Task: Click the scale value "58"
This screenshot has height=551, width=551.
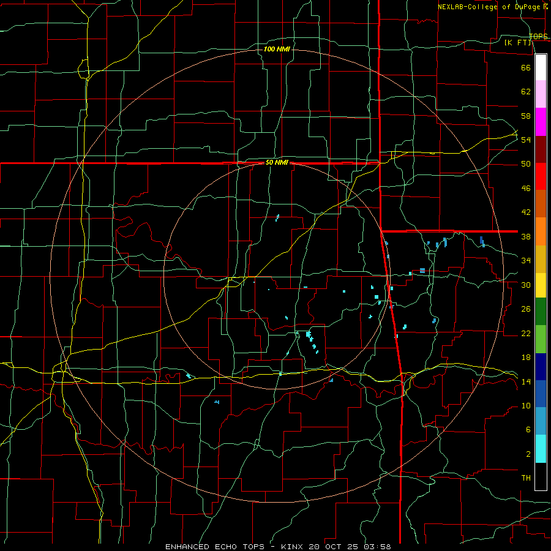Action: (x=526, y=116)
